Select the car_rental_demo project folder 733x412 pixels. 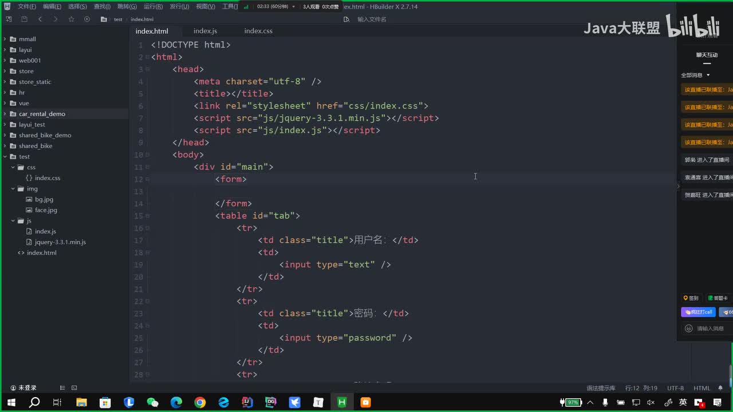tap(42, 114)
